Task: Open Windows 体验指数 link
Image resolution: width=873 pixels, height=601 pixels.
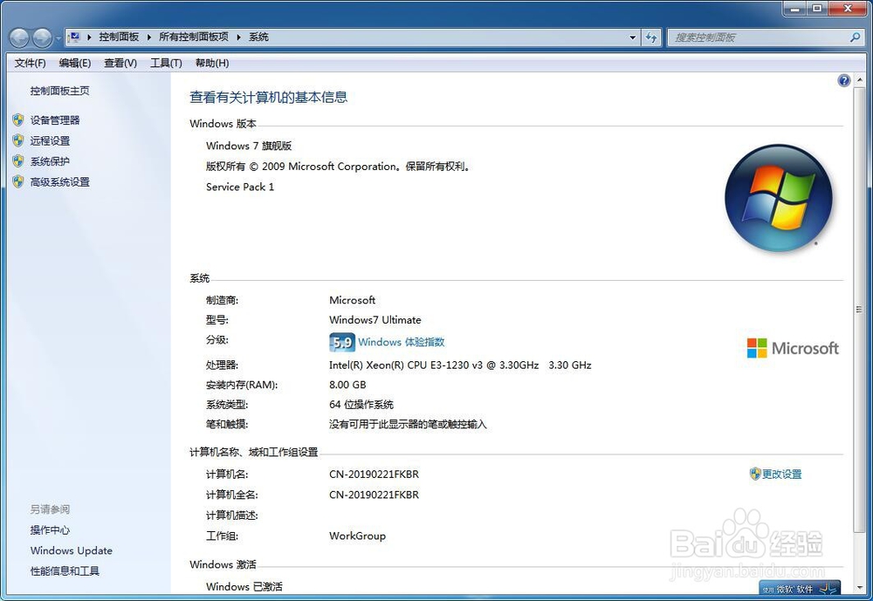Action: coord(401,342)
